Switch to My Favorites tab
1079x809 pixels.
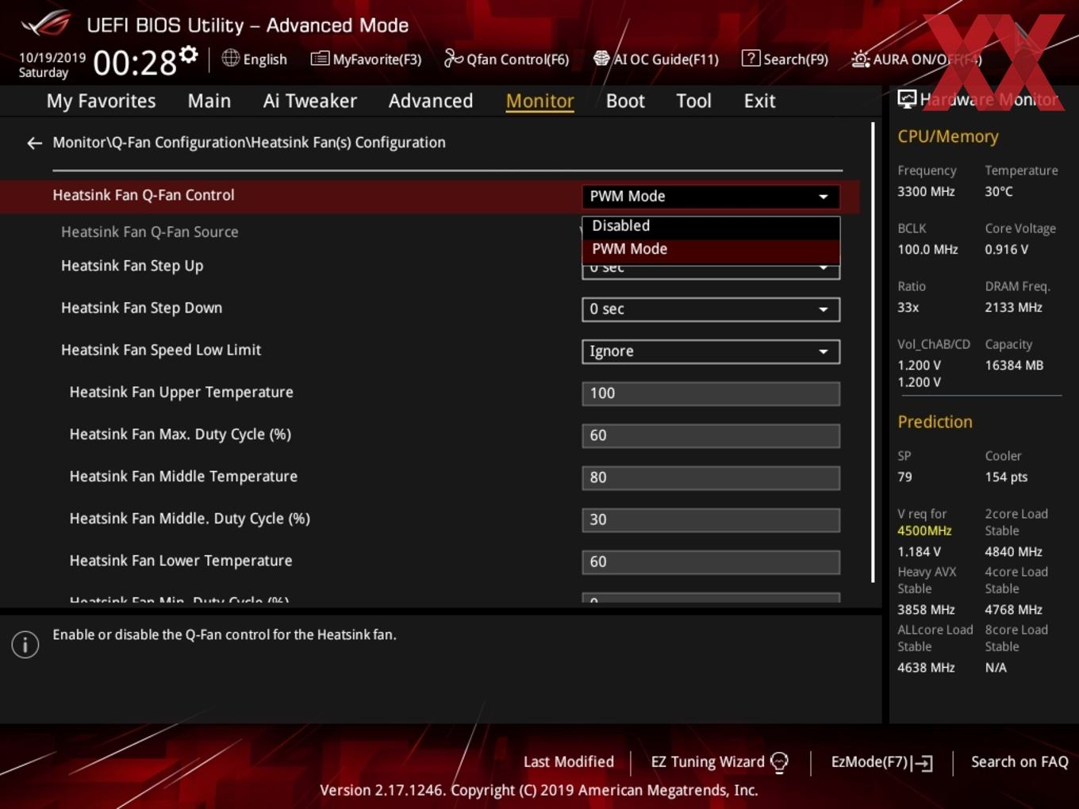(102, 101)
